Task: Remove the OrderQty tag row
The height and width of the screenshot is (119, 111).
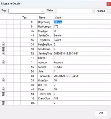Action: coord(3,80)
